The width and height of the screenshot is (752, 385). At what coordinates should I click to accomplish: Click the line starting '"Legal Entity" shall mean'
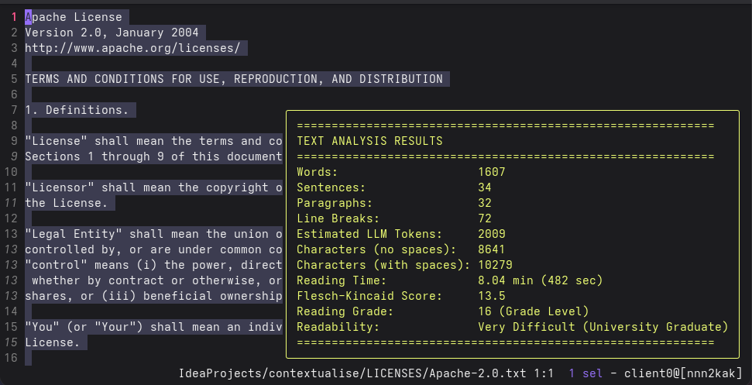point(153,234)
